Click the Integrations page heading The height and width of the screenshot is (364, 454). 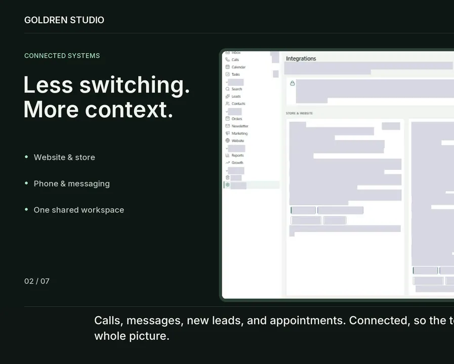point(301,59)
